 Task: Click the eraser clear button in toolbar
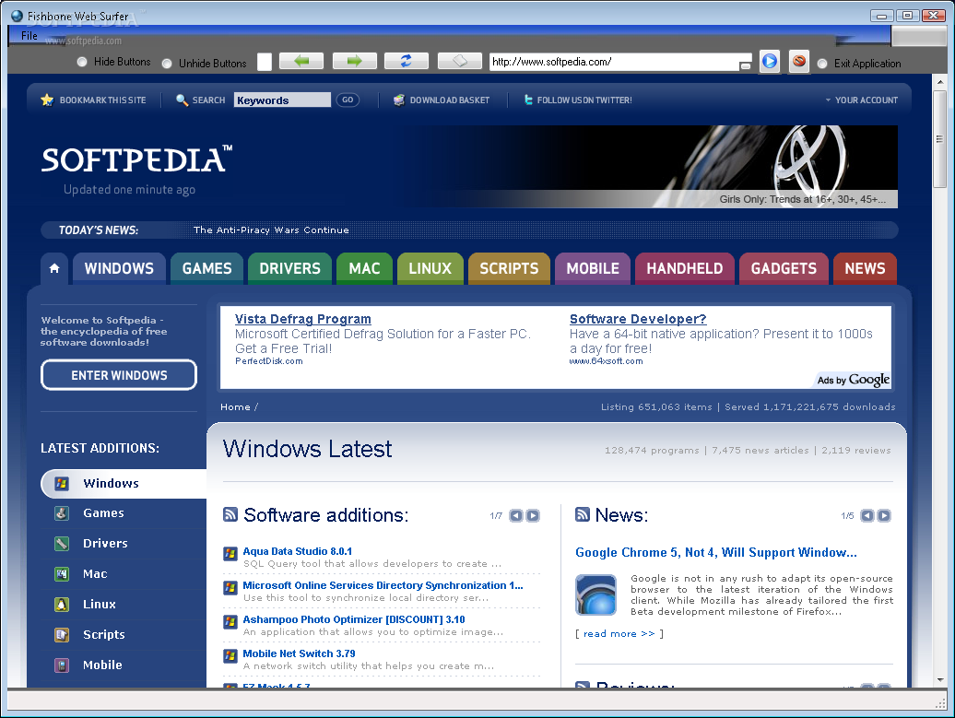click(x=460, y=61)
